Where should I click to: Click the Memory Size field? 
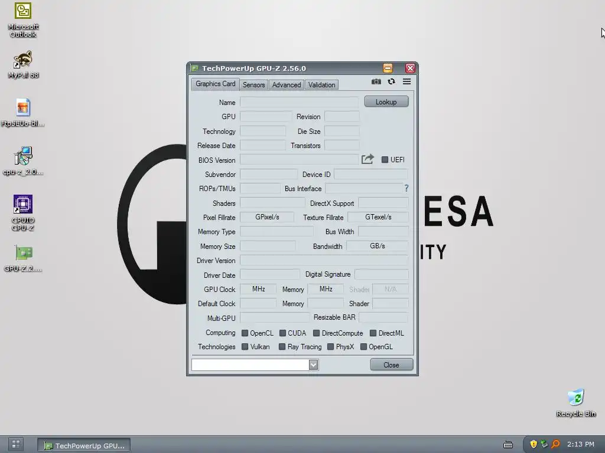click(268, 246)
